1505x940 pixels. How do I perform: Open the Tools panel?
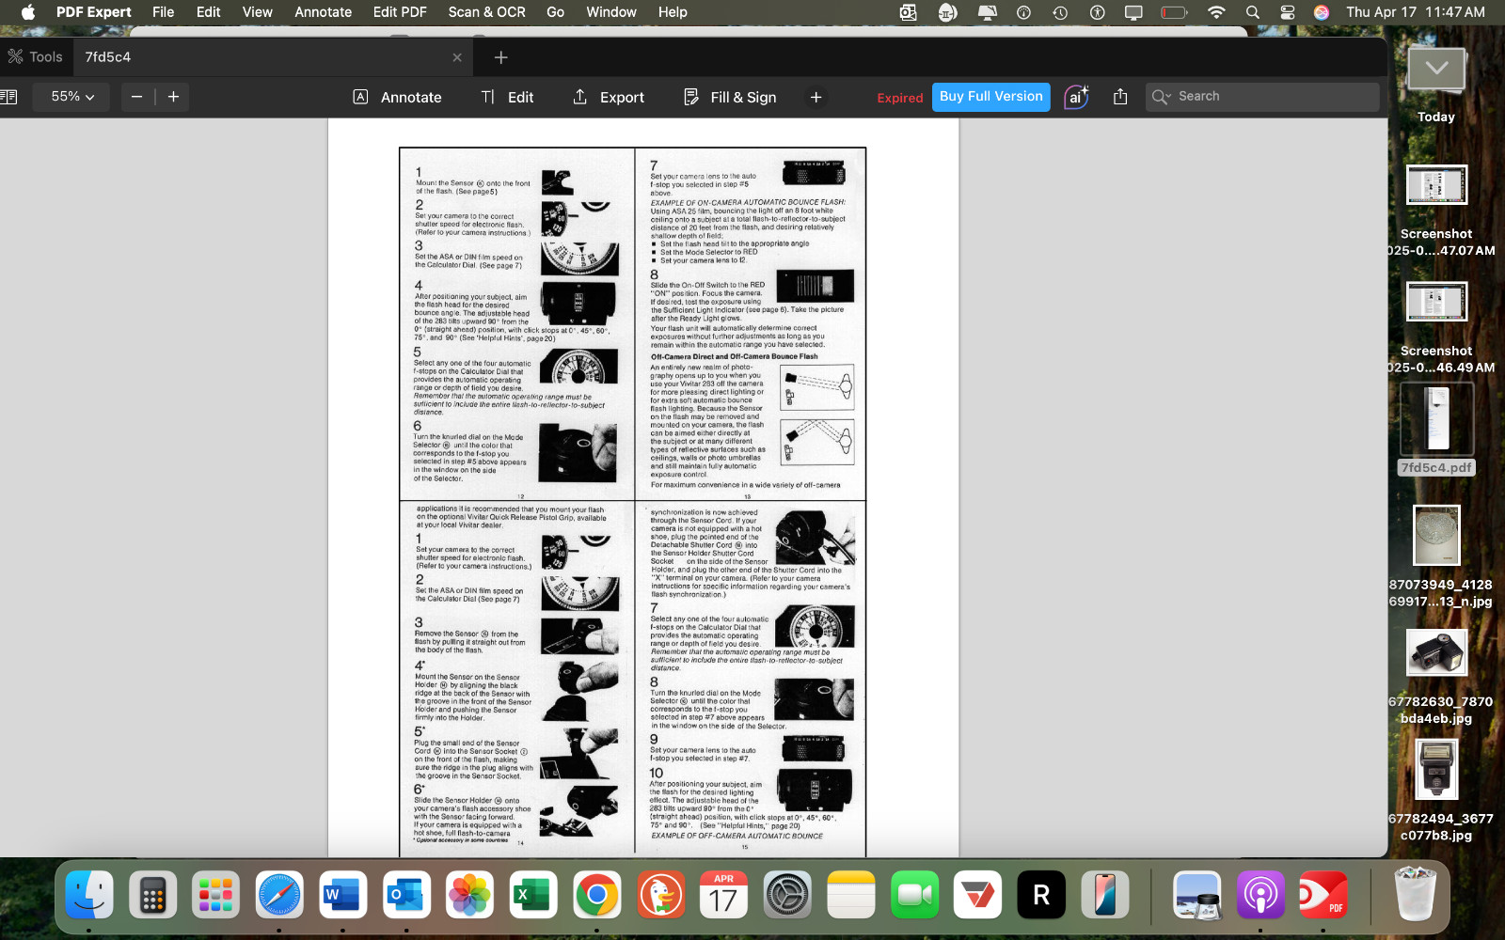[36, 57]
